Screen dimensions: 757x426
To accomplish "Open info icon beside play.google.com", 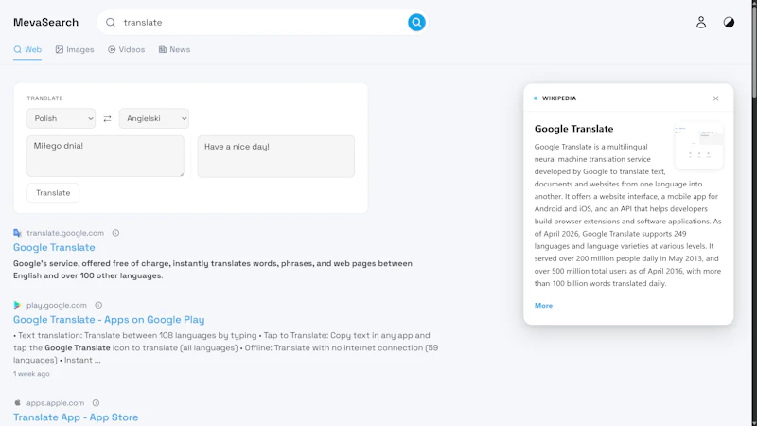I will (x=98, y=305).
